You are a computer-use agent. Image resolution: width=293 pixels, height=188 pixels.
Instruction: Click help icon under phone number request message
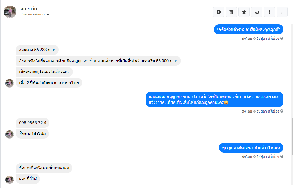(x=282, y=111)
